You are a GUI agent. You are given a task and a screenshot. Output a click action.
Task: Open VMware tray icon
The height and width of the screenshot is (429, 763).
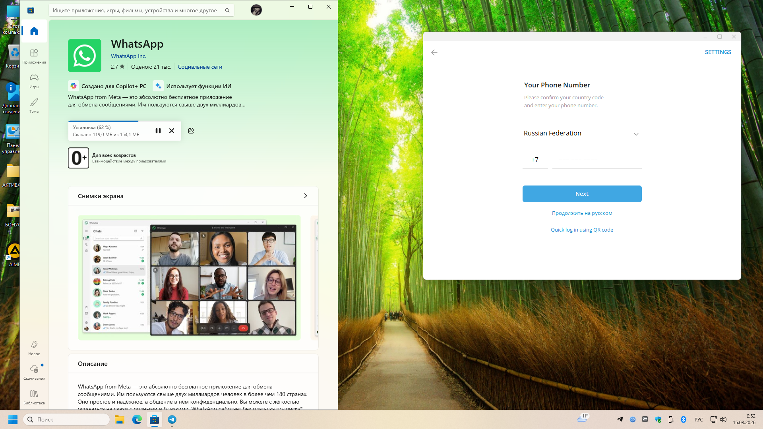click(645, 419)
